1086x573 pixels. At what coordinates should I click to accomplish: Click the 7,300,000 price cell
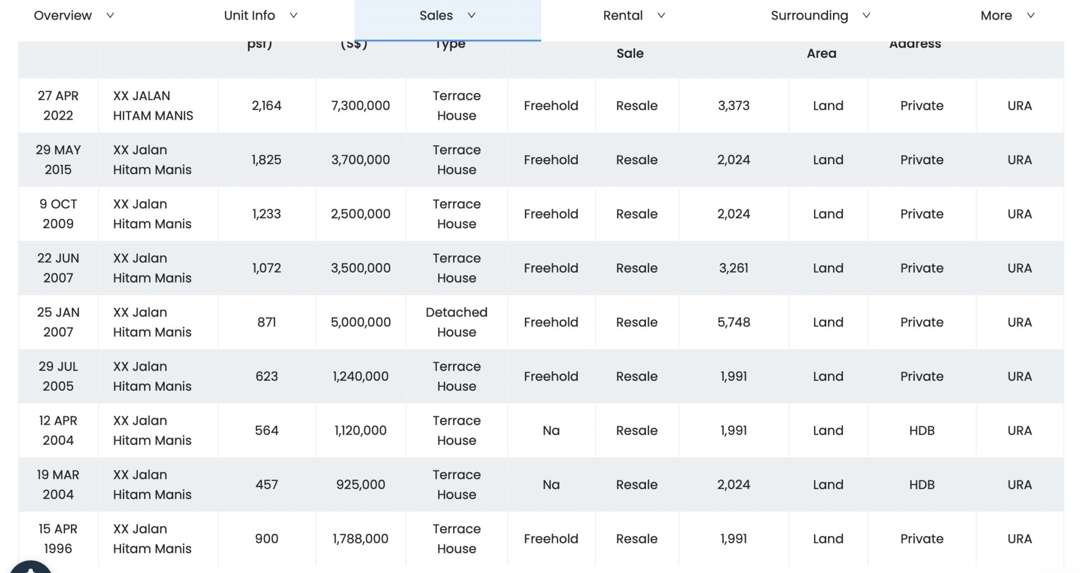point(360,105)
